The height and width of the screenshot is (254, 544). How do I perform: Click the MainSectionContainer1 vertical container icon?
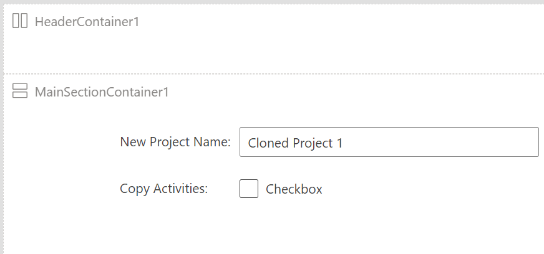(x=20, y=91)
